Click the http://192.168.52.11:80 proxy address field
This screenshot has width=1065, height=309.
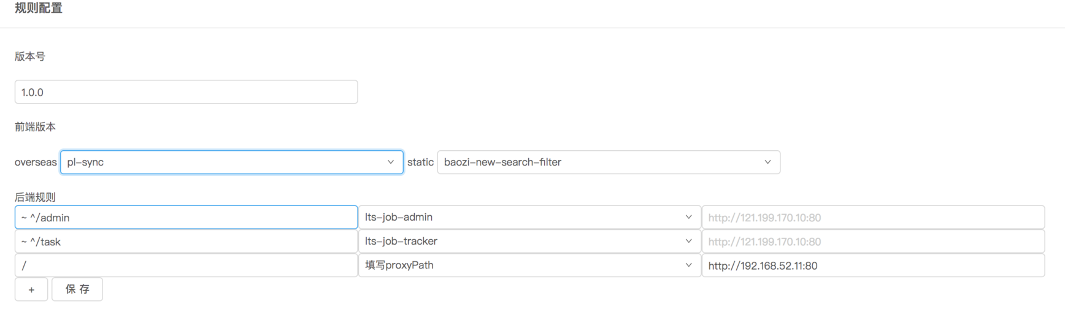point(872,265)
